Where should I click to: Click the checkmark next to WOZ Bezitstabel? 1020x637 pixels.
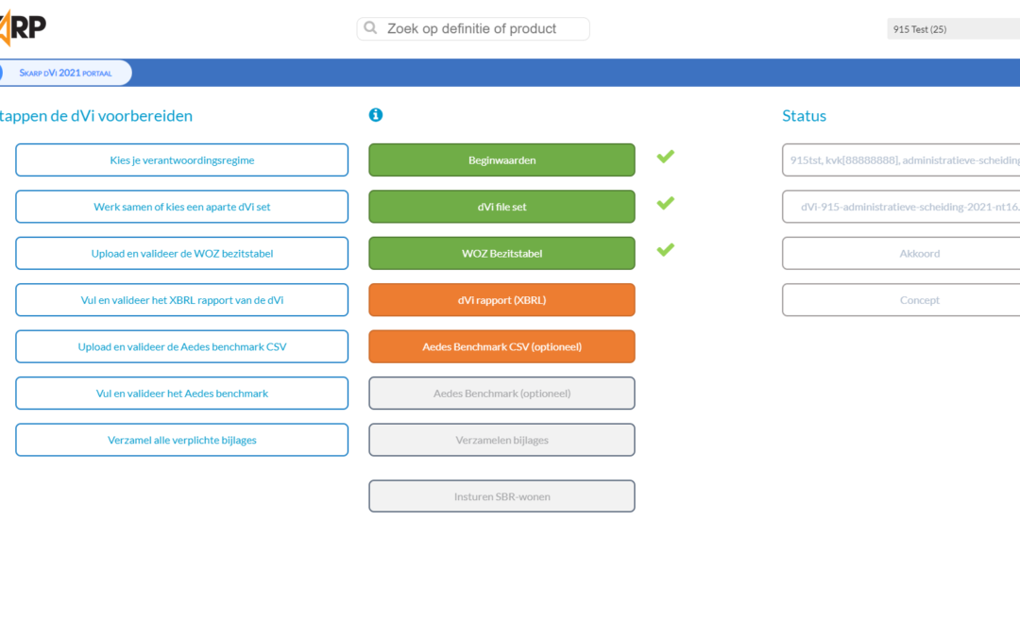click(x=666, y=249)
